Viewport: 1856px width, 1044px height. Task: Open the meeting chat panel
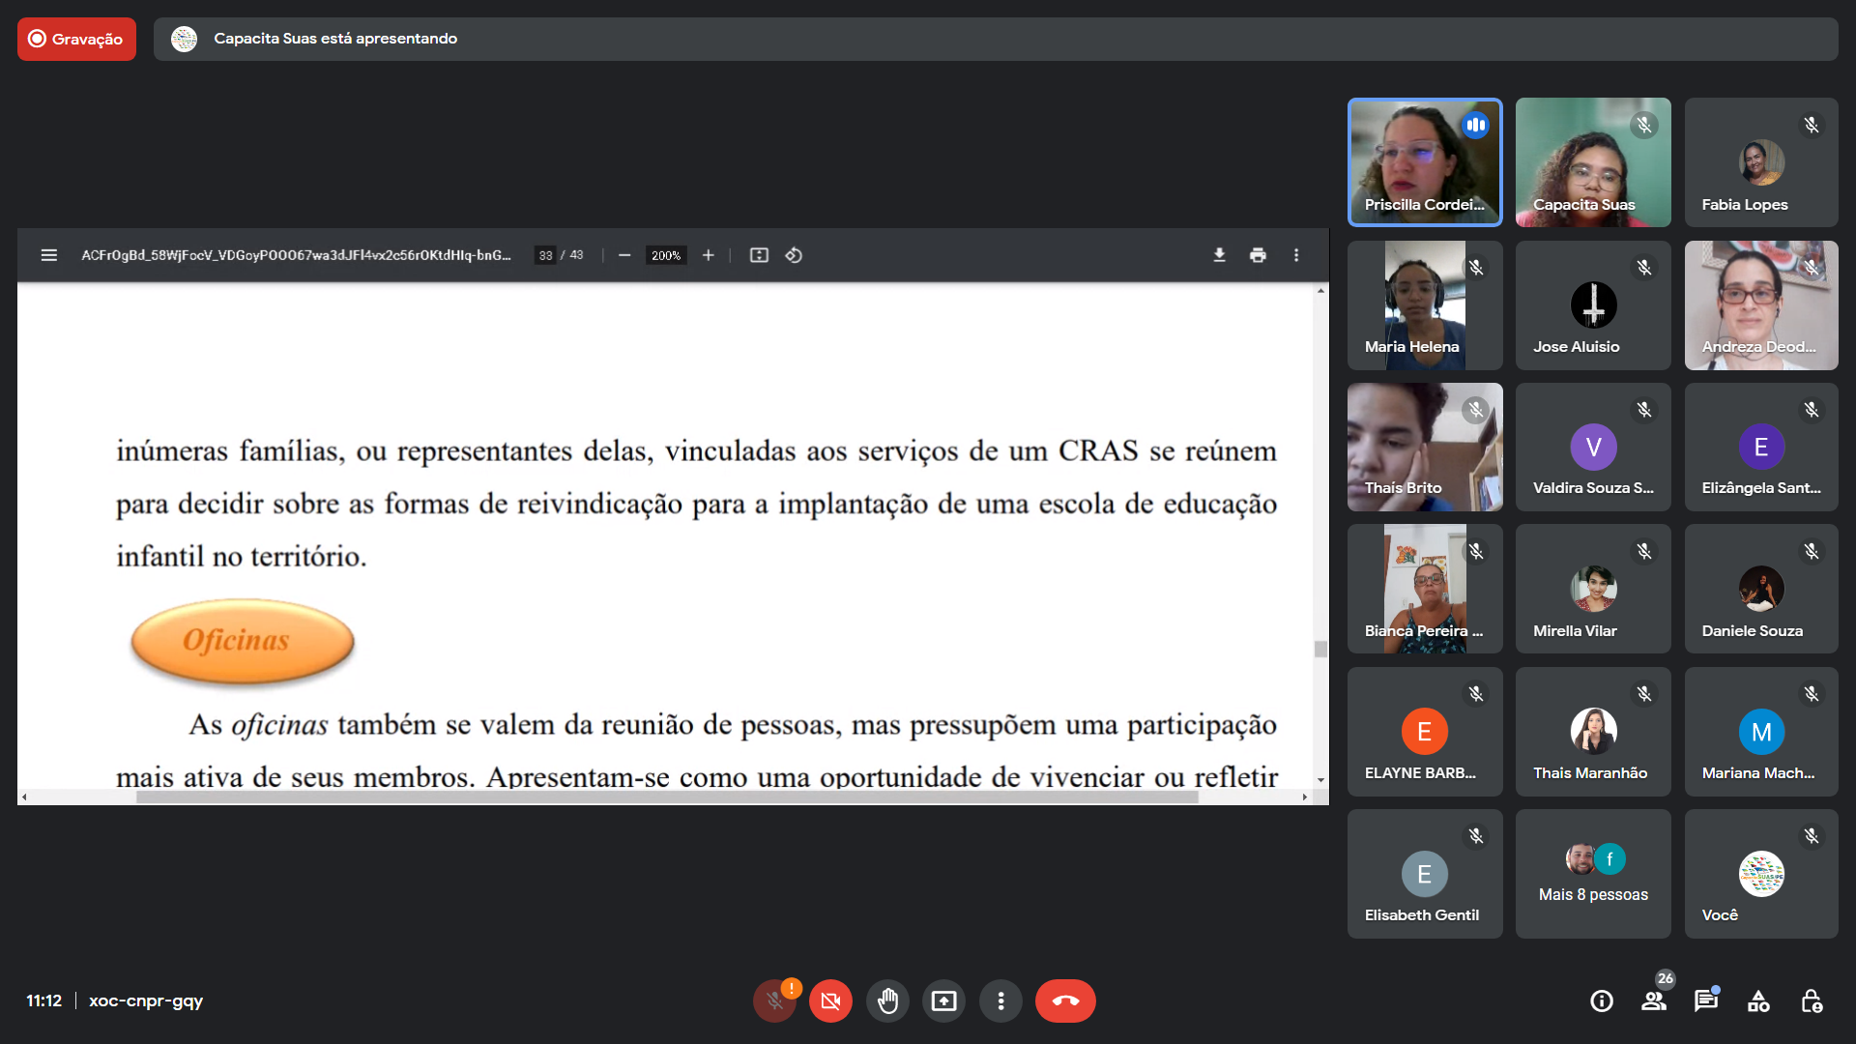(1706, 1000)
